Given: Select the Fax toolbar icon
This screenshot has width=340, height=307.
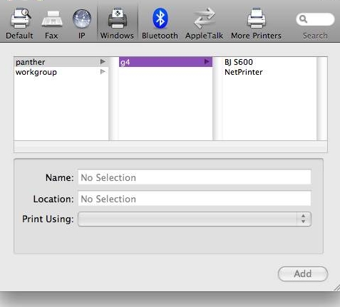Looking at the screenshot, I should [x=52, y=19].
